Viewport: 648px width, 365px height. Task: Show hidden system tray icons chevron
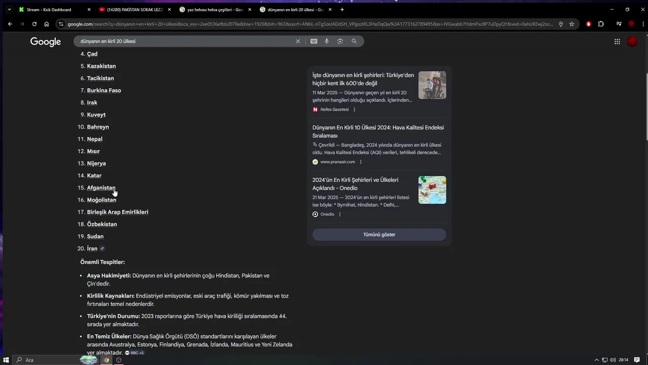(596, 360)
